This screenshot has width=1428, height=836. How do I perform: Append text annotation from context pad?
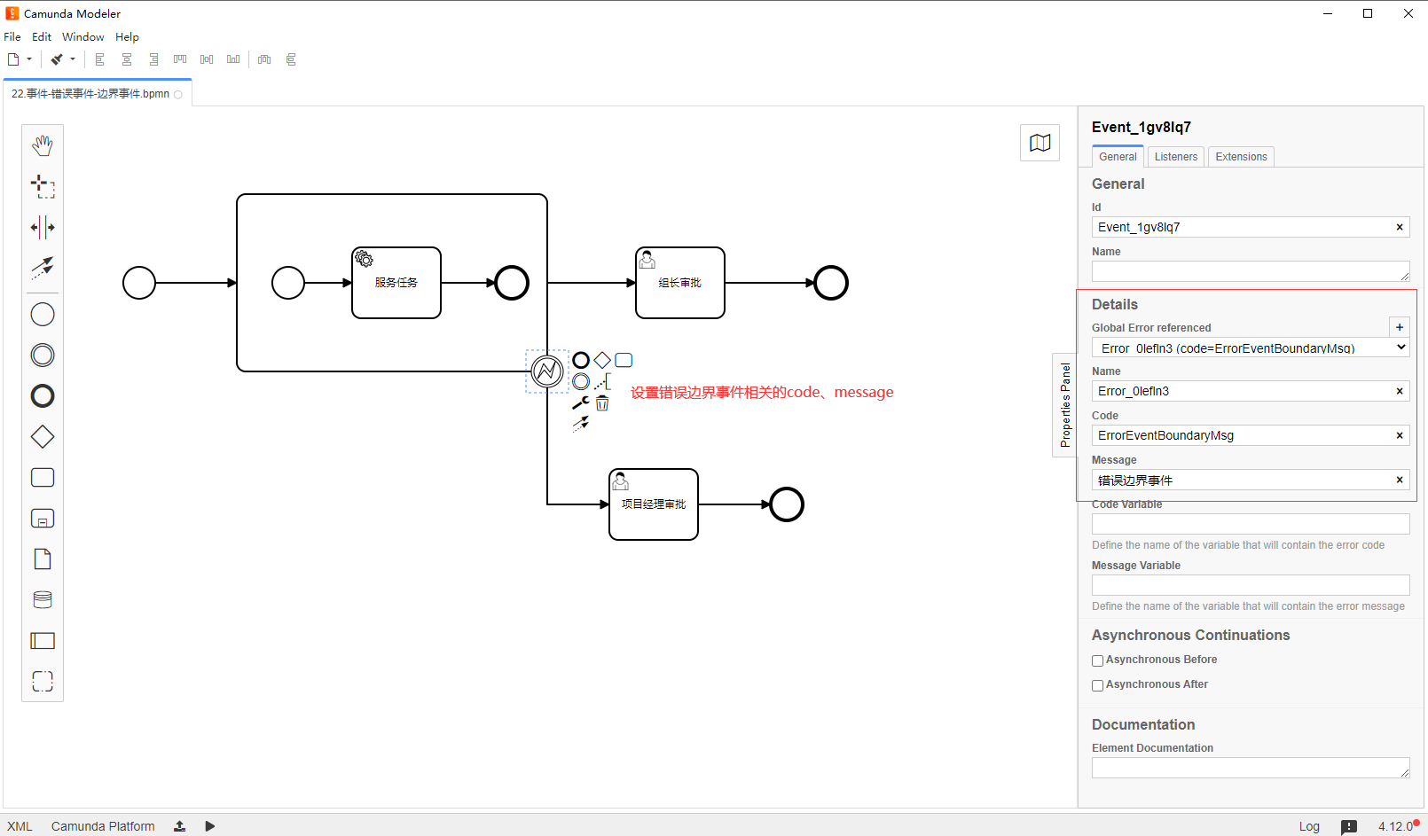pyautogui.click(x=602, y=381)
